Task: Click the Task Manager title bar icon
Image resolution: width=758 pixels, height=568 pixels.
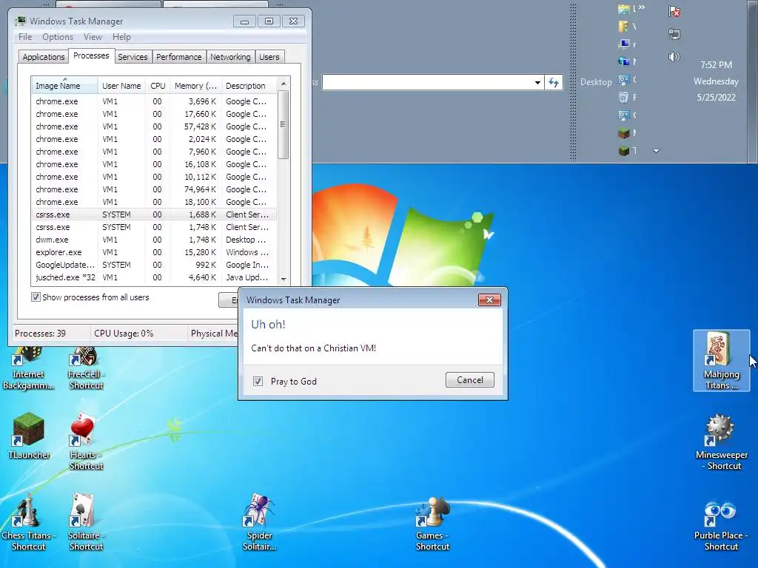Action: (x=20, y=21)
